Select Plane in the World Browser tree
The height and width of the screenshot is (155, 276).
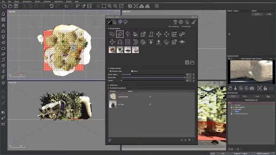tap(237, 112)
